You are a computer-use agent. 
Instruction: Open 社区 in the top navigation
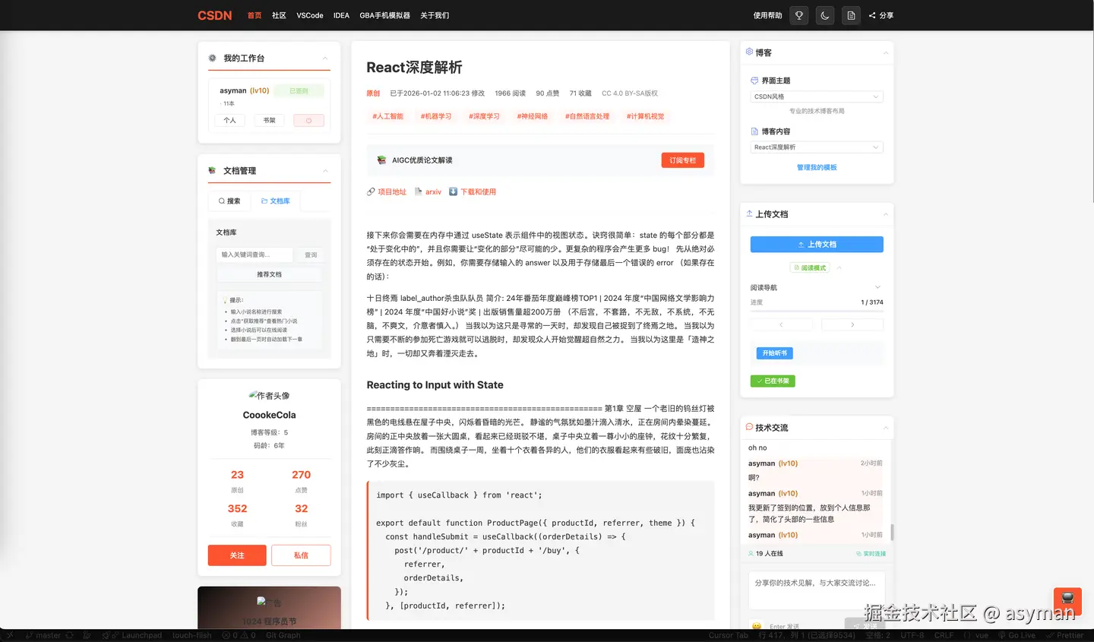point(279,15)
